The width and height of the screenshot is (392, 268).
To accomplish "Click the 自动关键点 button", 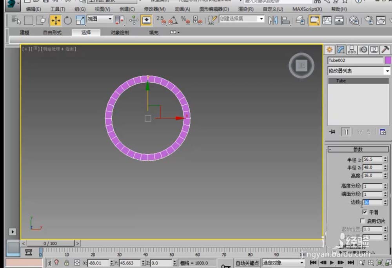I will click(247, 263).
